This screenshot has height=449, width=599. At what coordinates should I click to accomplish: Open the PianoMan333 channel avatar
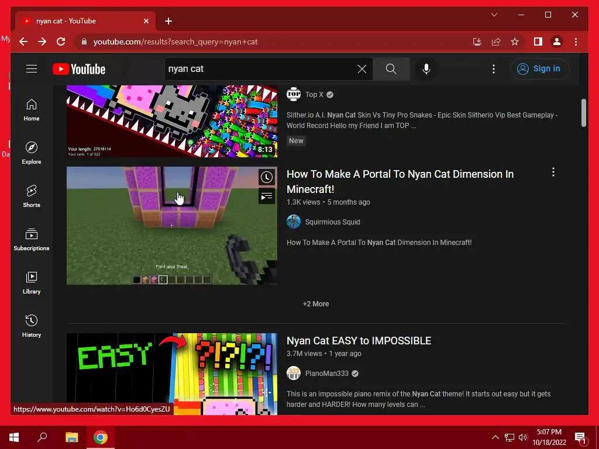(x=294, y=374)
